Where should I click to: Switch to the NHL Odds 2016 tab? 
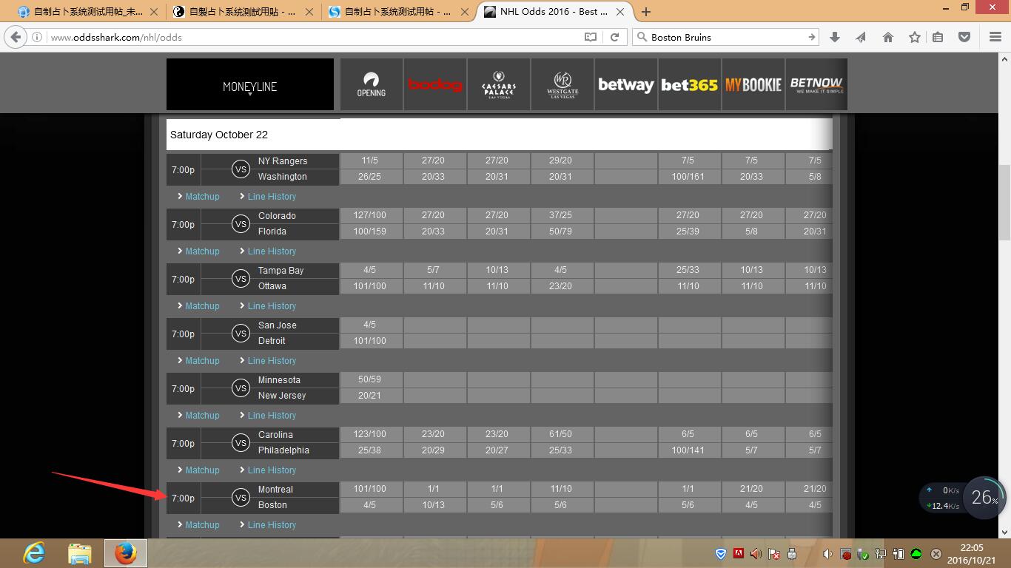[551, 12]
